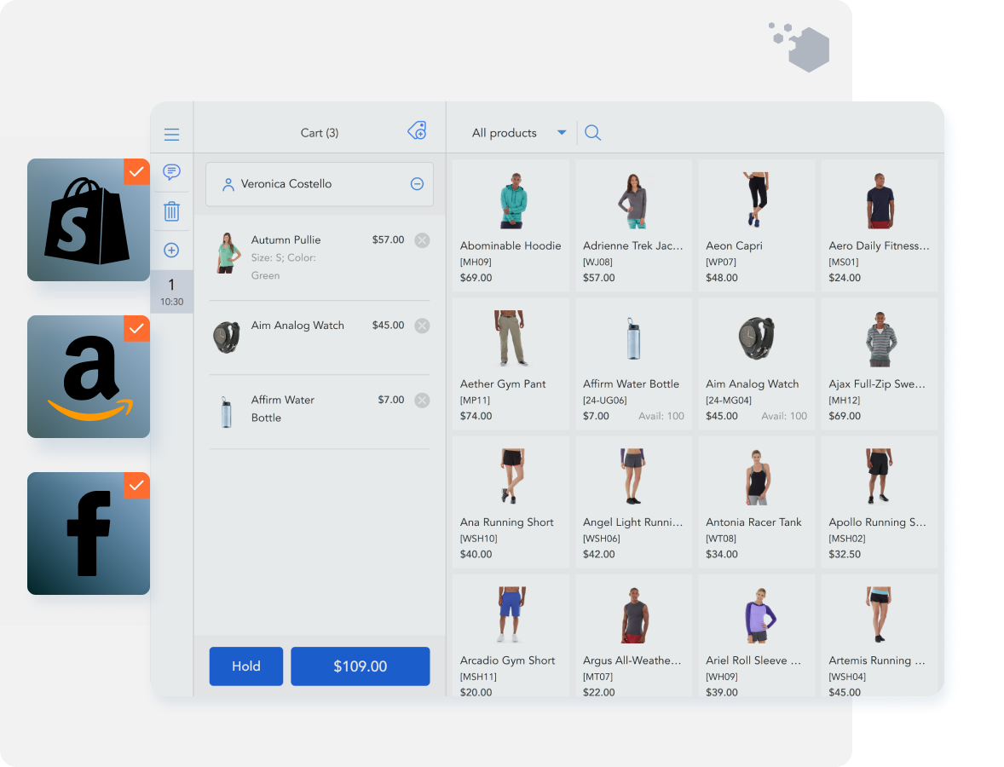This screenshot has height=767, width=1004.
Task: Select the Amazon channel icon
Action: point(88,377)
